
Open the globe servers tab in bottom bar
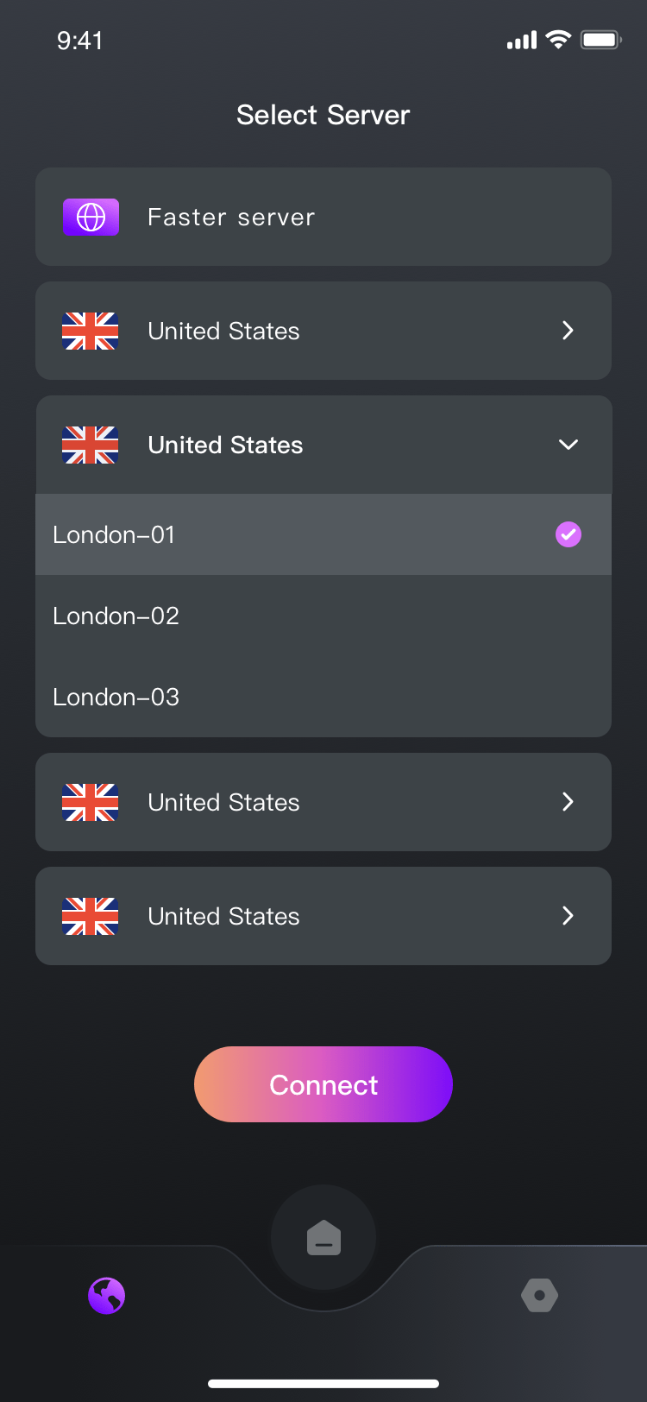107,1296
